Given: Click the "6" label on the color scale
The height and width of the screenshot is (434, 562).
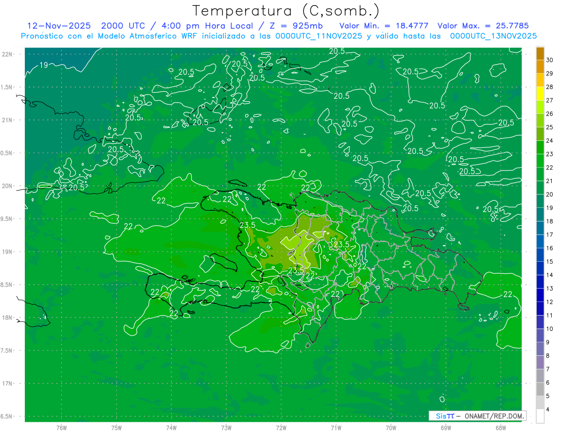Looking at the screenshot, I should coord(548,383).
